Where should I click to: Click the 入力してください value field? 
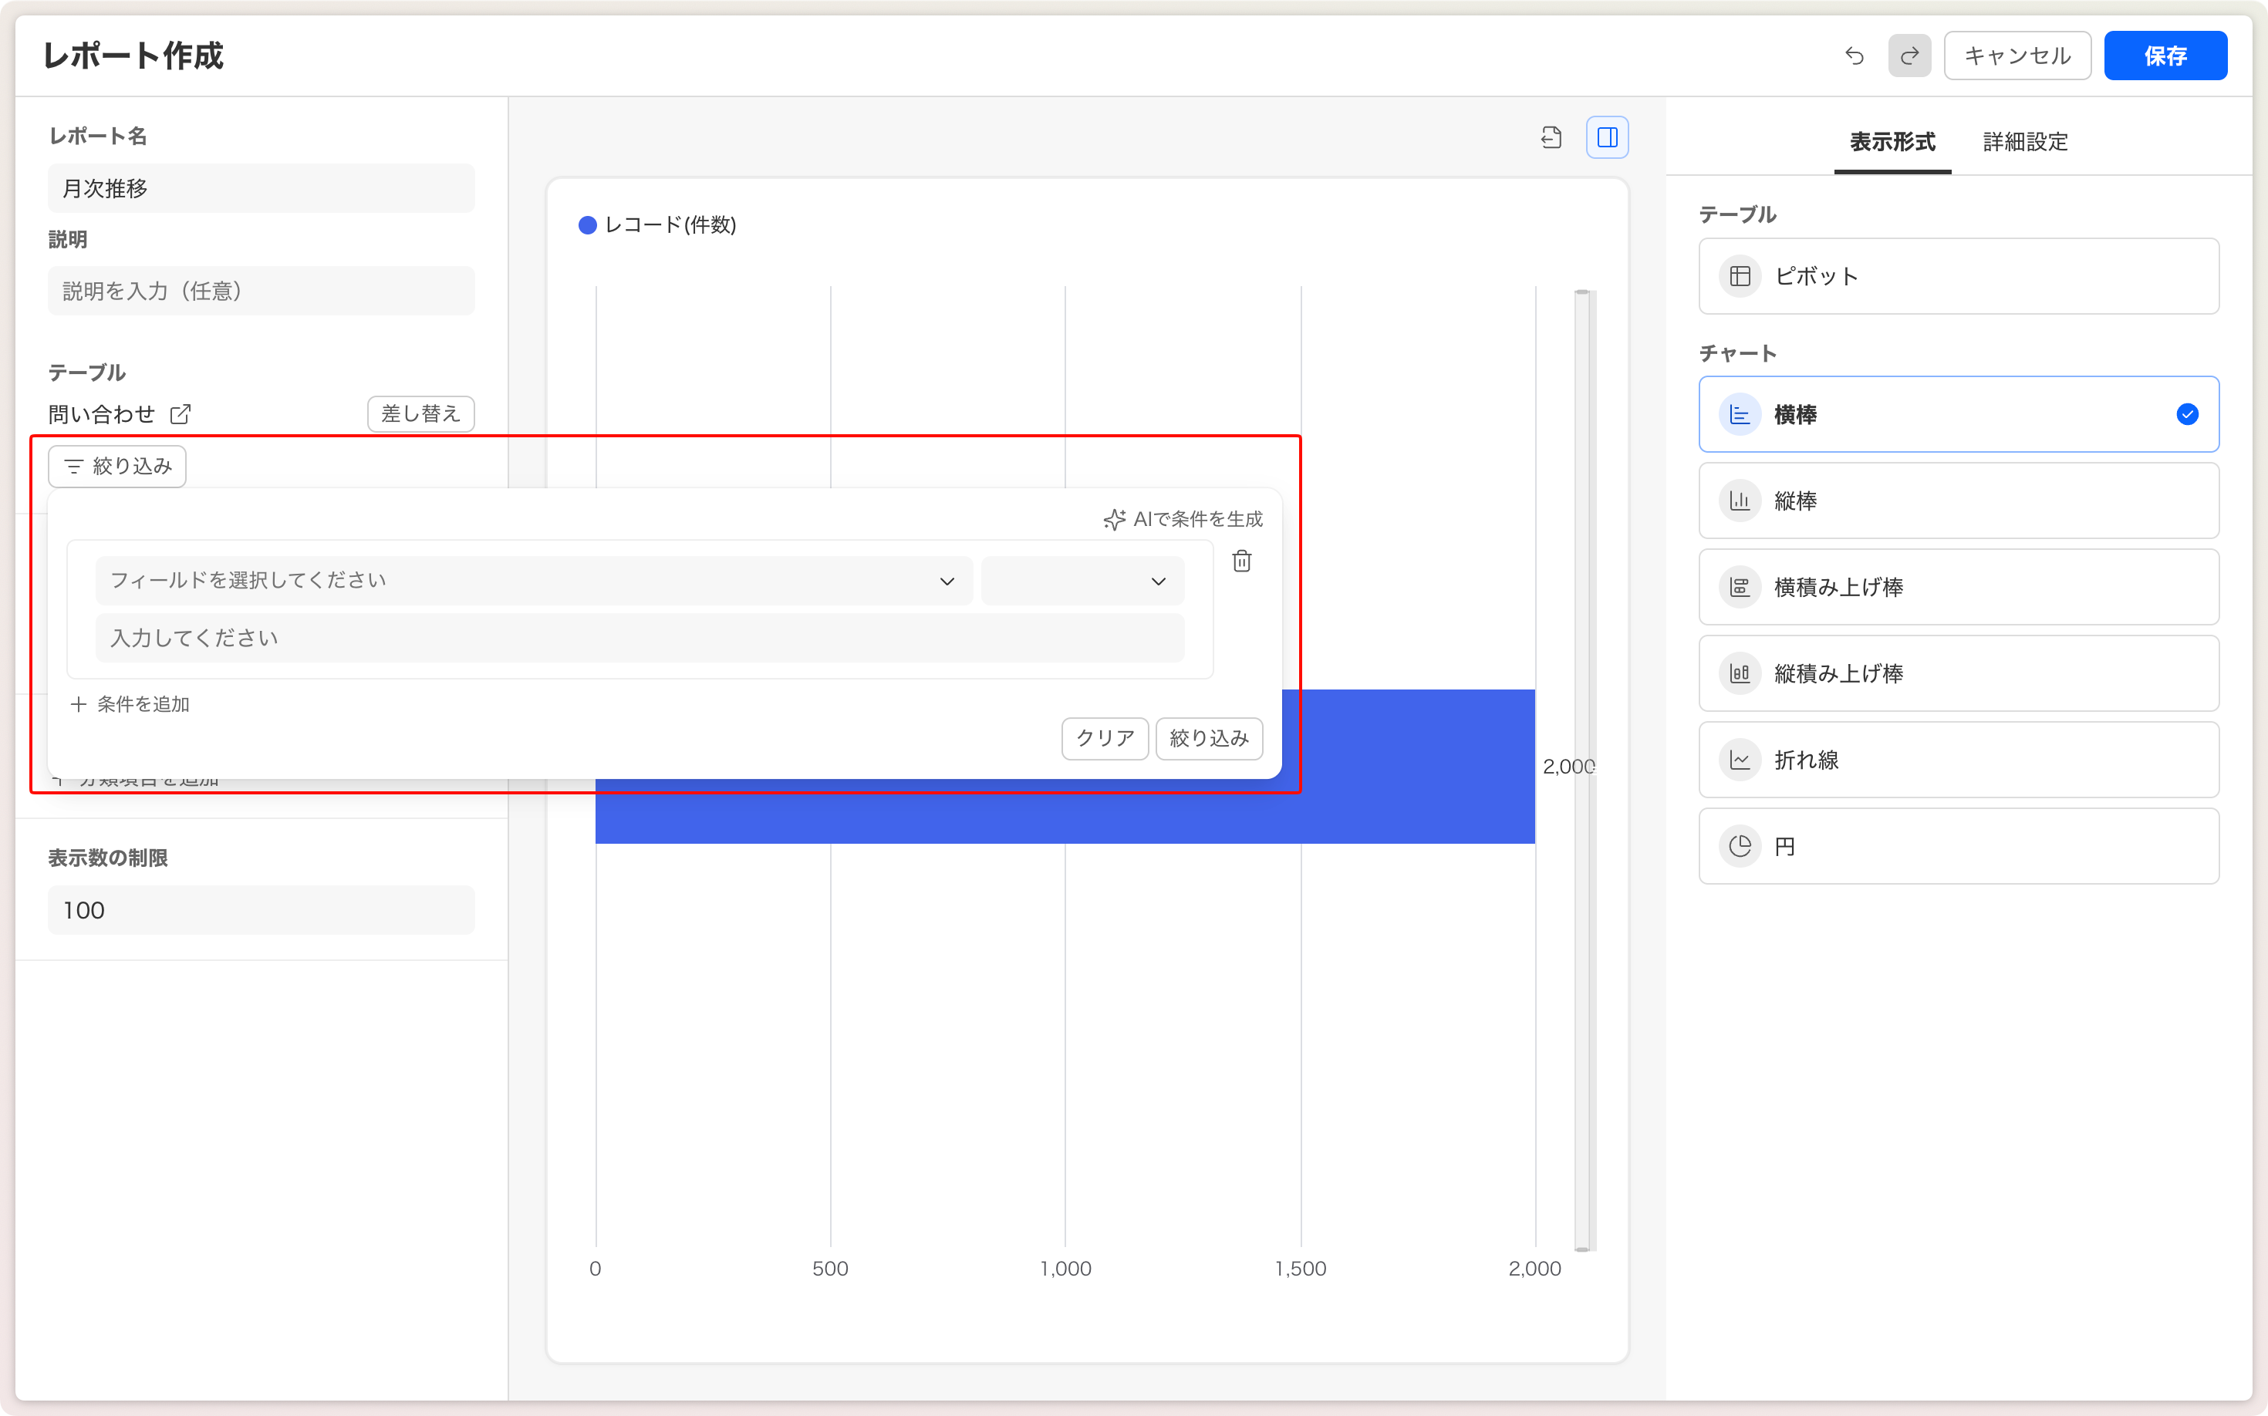click(639, 639)
